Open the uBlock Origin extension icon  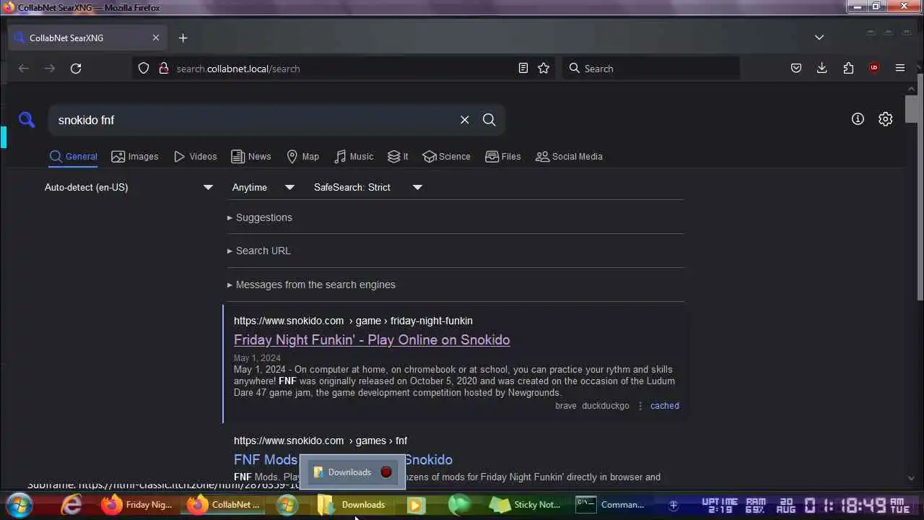tap(874, 69)
